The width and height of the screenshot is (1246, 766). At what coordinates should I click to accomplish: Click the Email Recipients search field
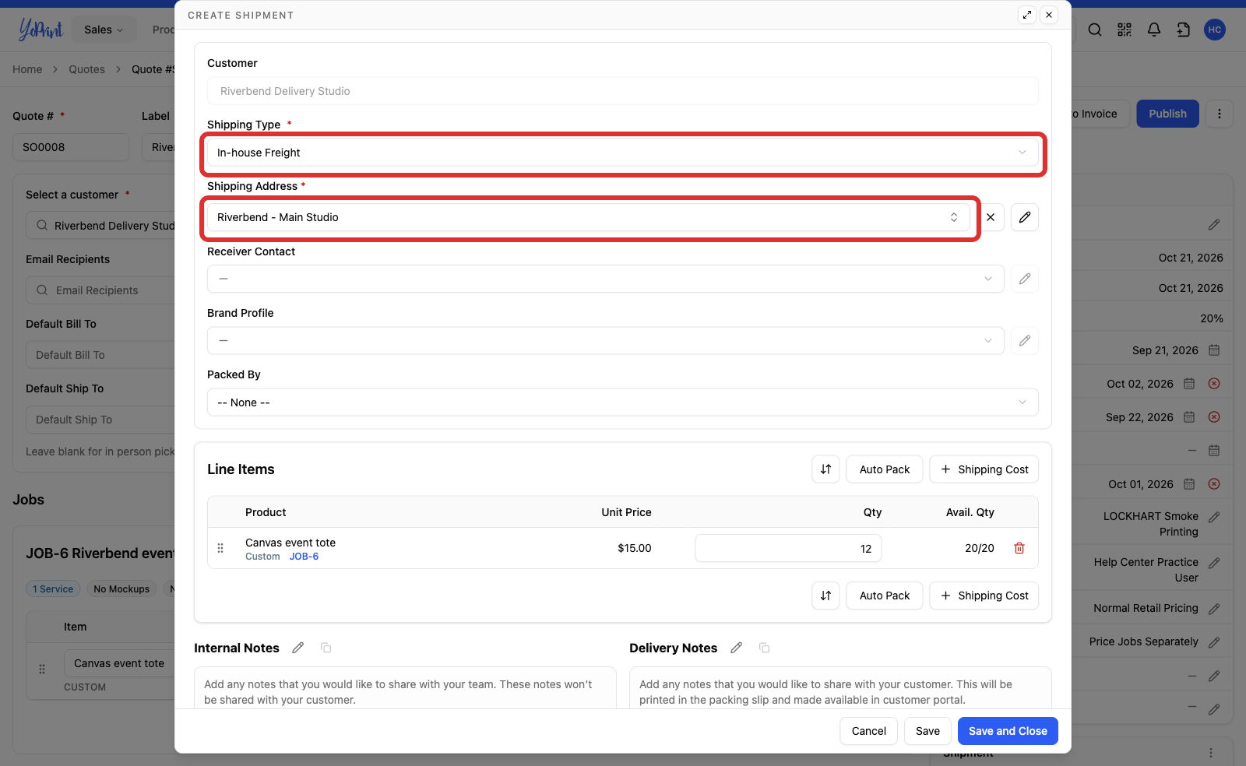pos(101,290)
